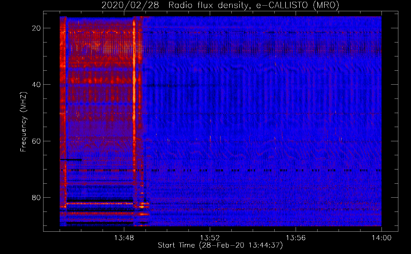Click the 13:52 time tick label

pos(210,238)
